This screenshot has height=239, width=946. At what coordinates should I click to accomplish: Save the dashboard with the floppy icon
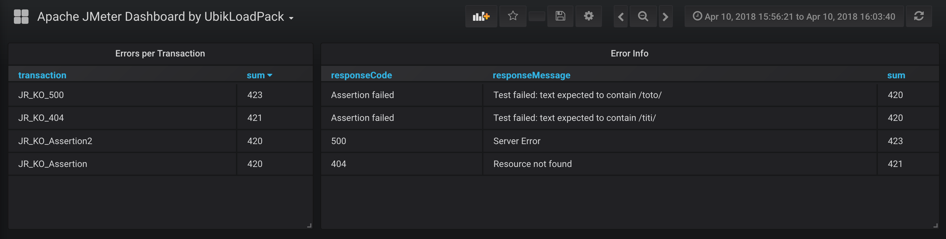pyautogui.click(x=560, y=17)
